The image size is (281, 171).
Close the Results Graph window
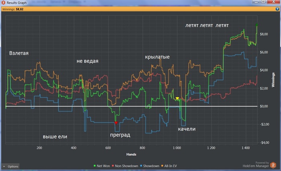pyautogui.click(x=273, y=2)
